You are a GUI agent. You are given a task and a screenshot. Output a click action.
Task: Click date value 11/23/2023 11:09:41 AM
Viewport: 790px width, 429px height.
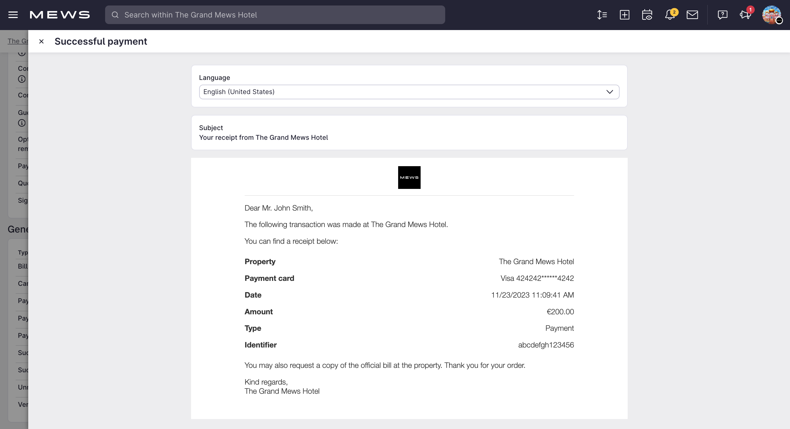(533, 295)
